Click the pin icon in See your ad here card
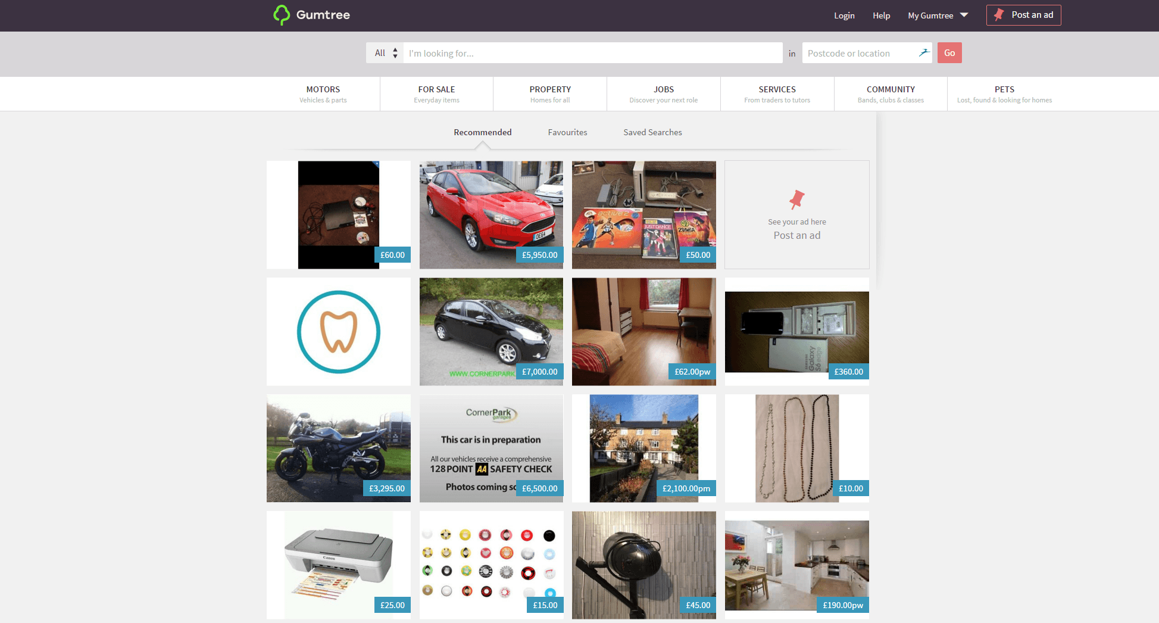This screenshot has height=623, width=1159. click(796, 200)
